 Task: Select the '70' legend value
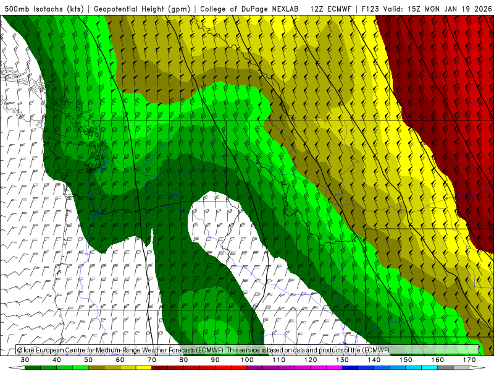click(151, 360)
